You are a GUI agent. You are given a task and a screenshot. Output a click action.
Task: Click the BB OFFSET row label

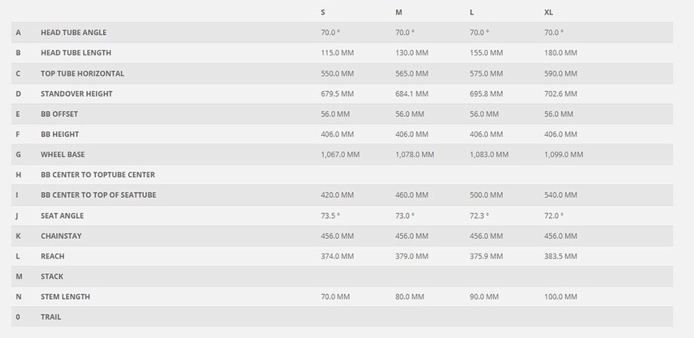[59, 114]
